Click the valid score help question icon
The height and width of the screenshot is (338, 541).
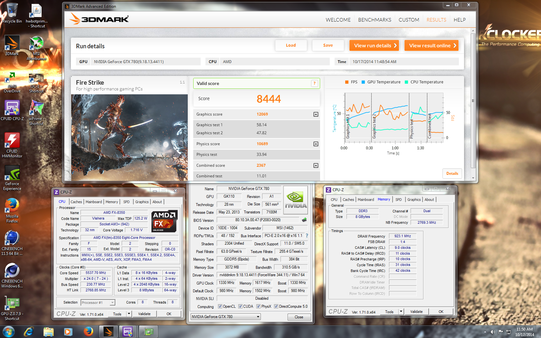(315, 83)
